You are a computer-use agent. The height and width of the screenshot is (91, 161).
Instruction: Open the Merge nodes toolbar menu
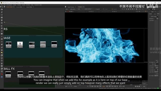pos(2,28)
